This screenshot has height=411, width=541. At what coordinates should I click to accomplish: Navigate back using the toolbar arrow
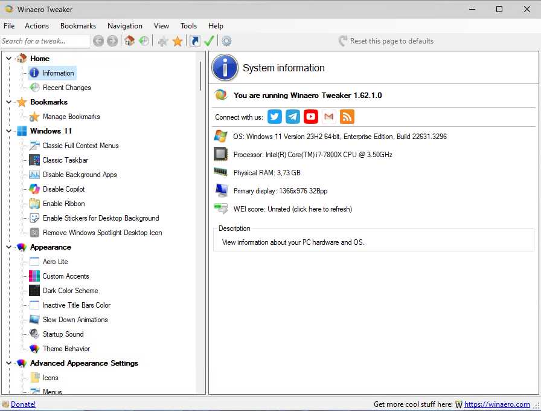click(98, 40)
